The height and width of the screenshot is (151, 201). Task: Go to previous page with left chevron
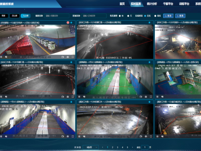[x=103, y=147]
